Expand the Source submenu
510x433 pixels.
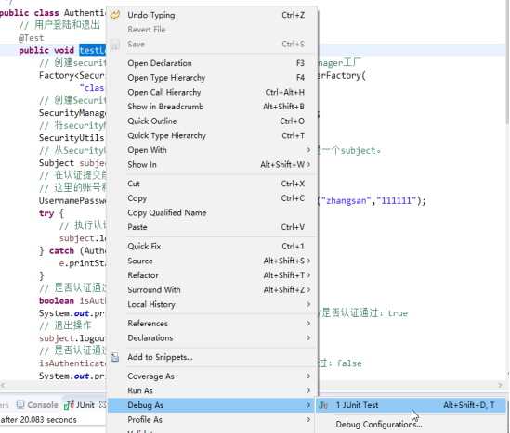(212, 261)
